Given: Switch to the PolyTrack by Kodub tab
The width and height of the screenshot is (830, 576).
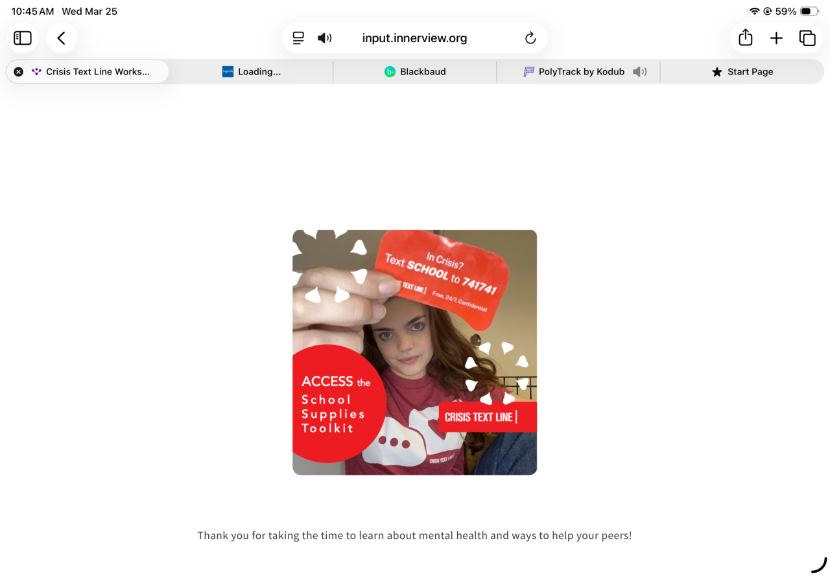Looking at the screenshot, I should coord(578,72).
